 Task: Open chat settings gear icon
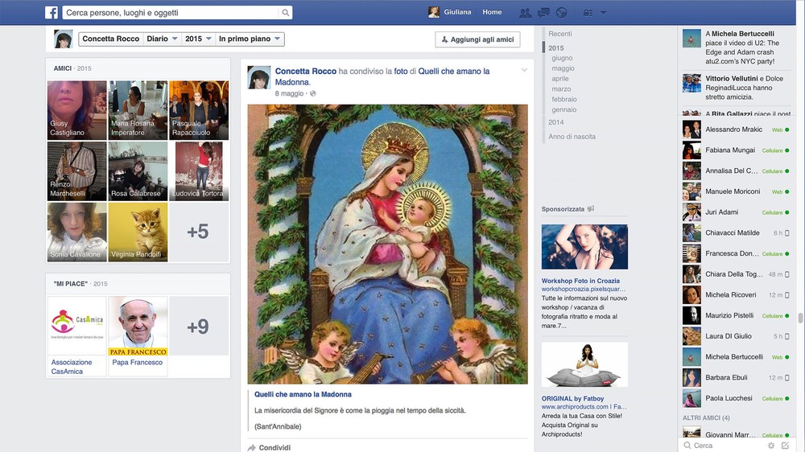click(x=771, y=446)
